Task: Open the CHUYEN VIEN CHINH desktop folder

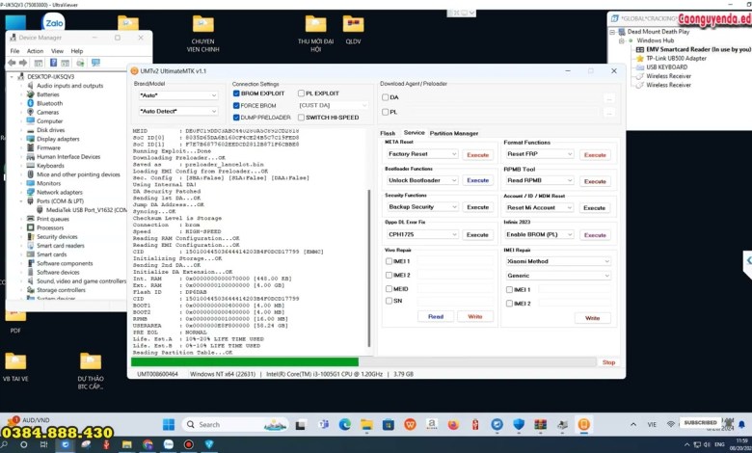Action: click(x=202, y=26)
